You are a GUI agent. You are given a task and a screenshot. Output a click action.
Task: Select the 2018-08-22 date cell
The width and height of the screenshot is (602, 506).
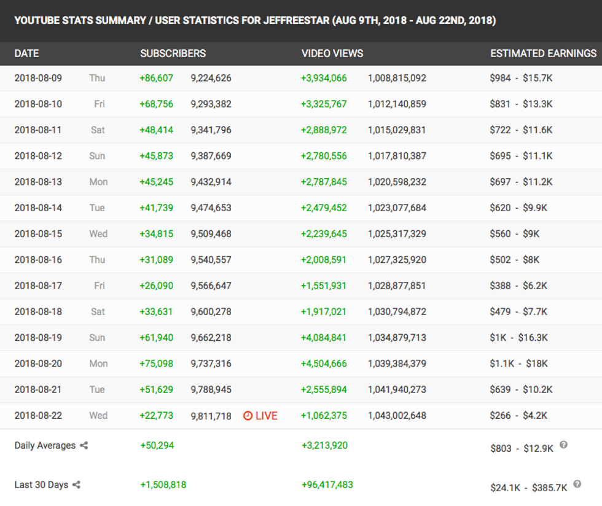[38, 416]
